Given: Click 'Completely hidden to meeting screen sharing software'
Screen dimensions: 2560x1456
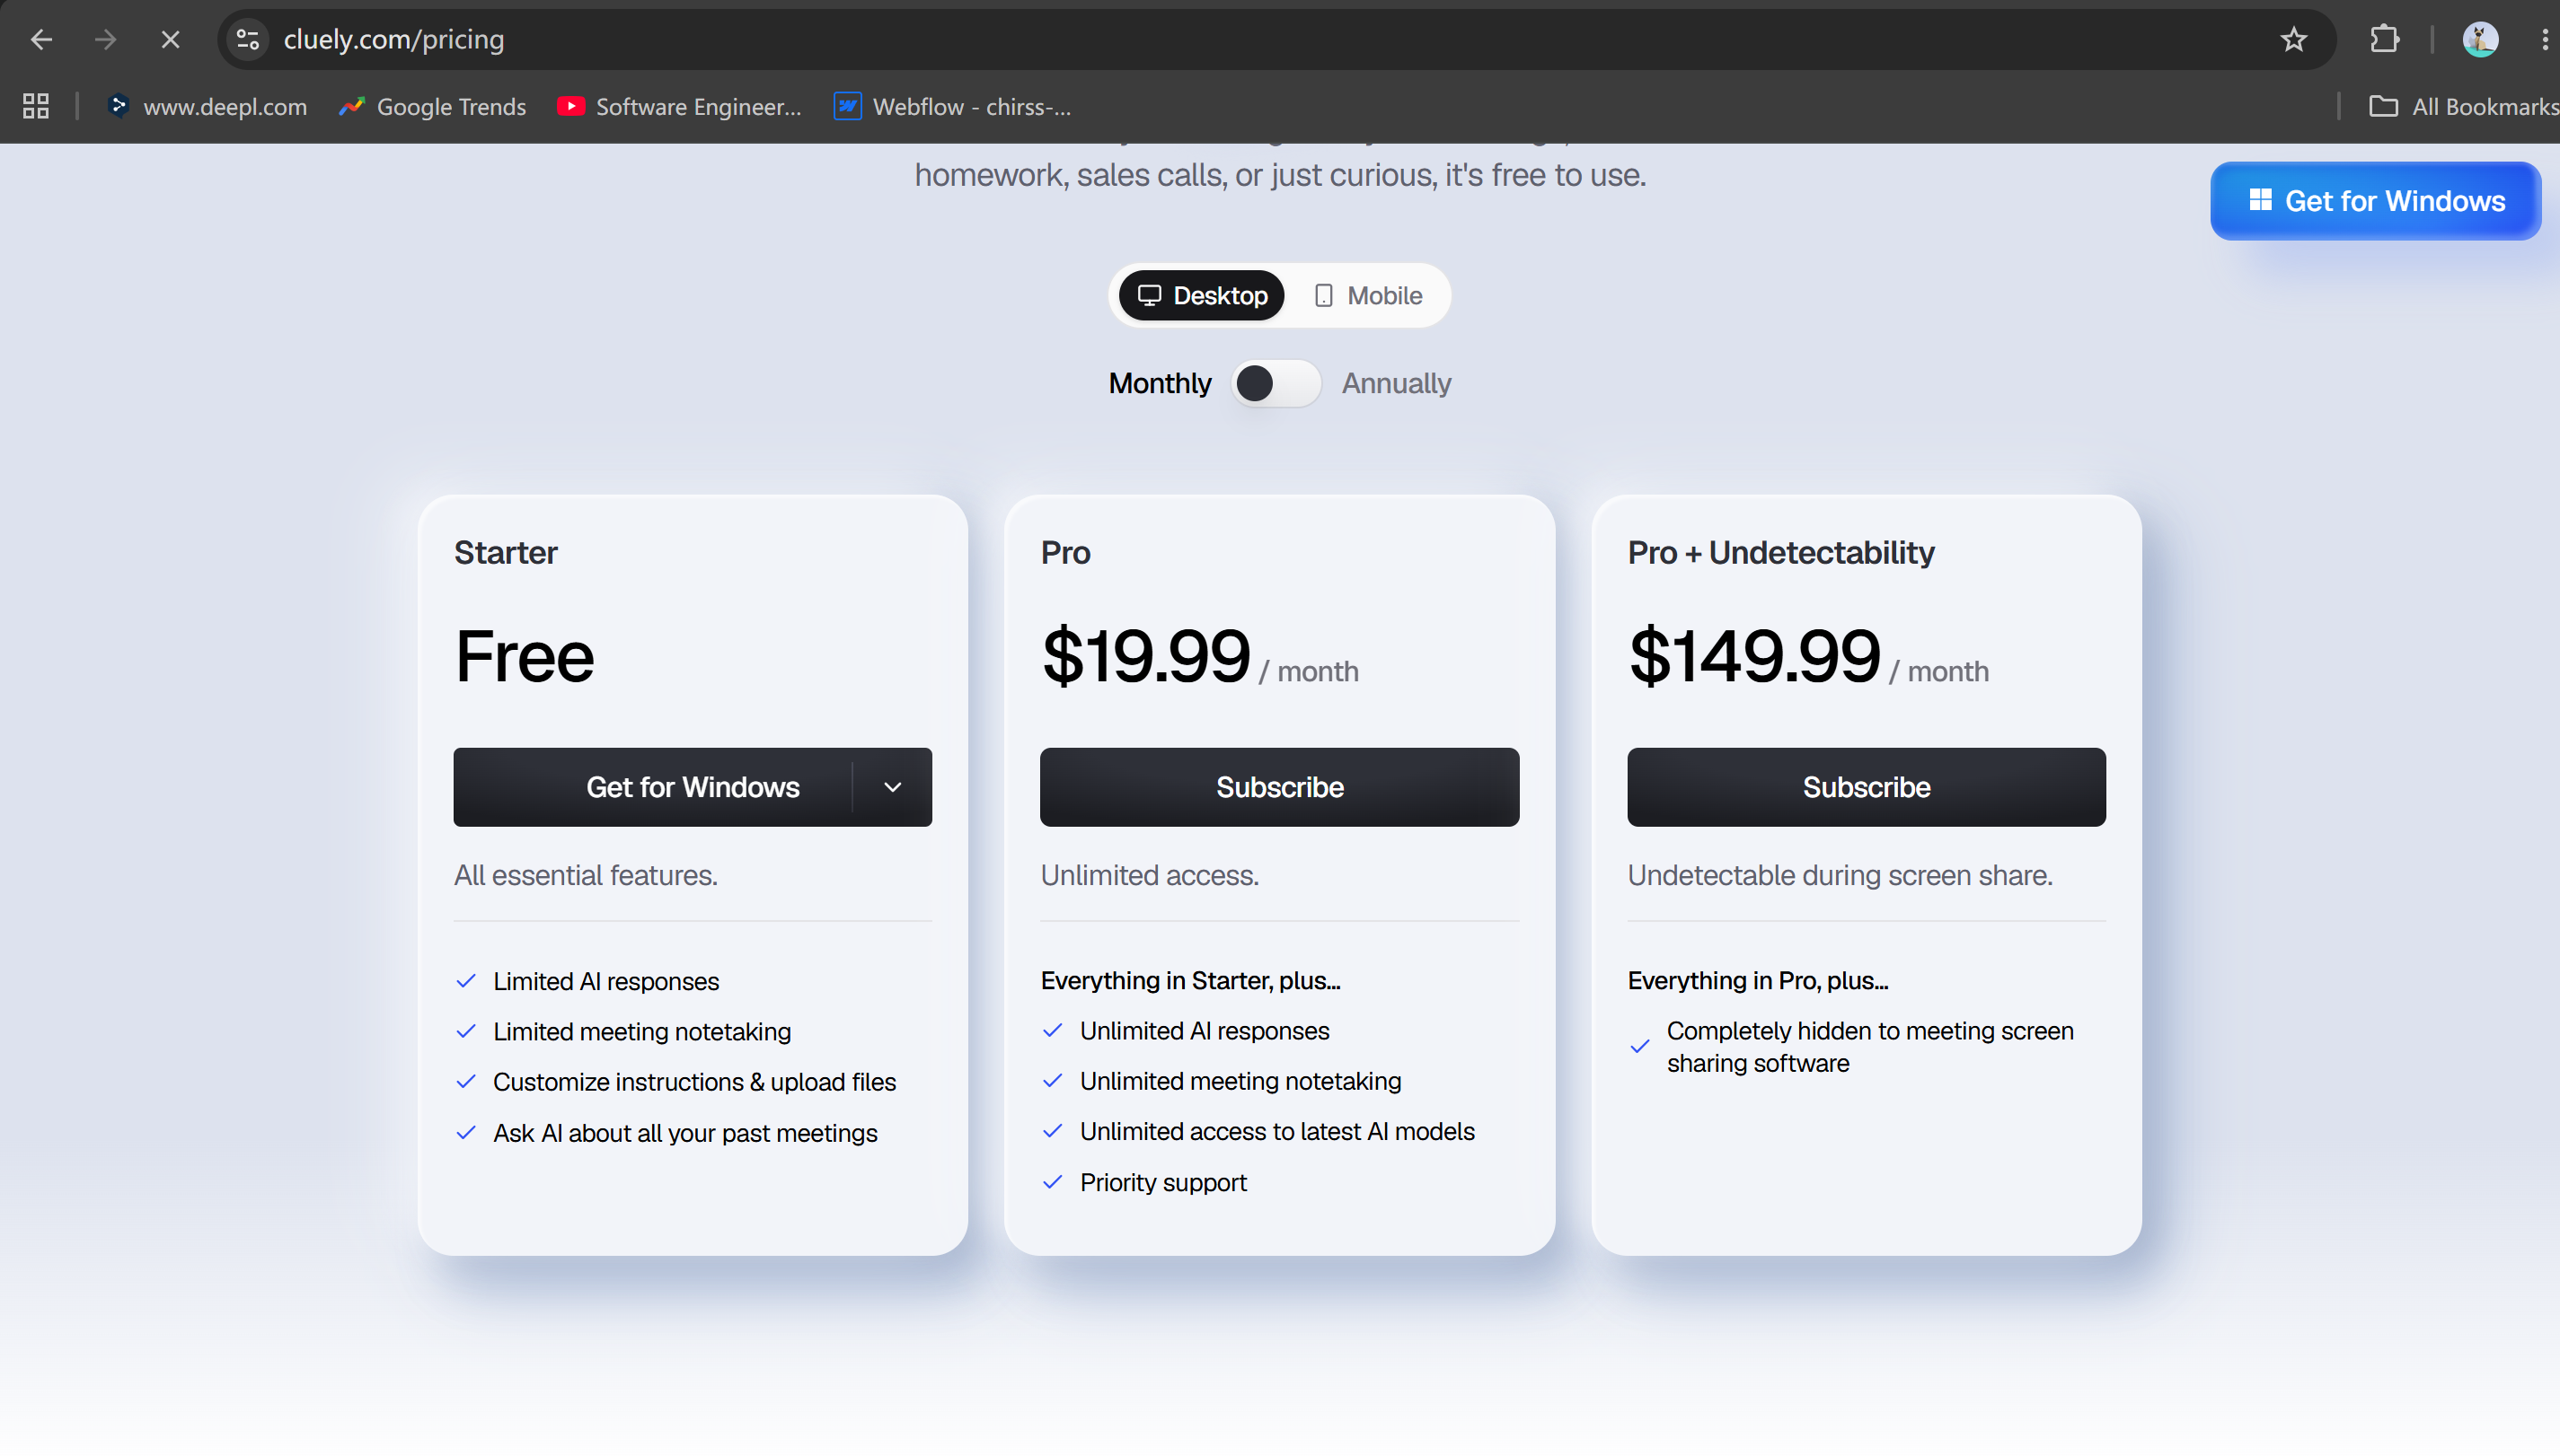Looking at the screenshot, I should click(x=1851, y=1047).
